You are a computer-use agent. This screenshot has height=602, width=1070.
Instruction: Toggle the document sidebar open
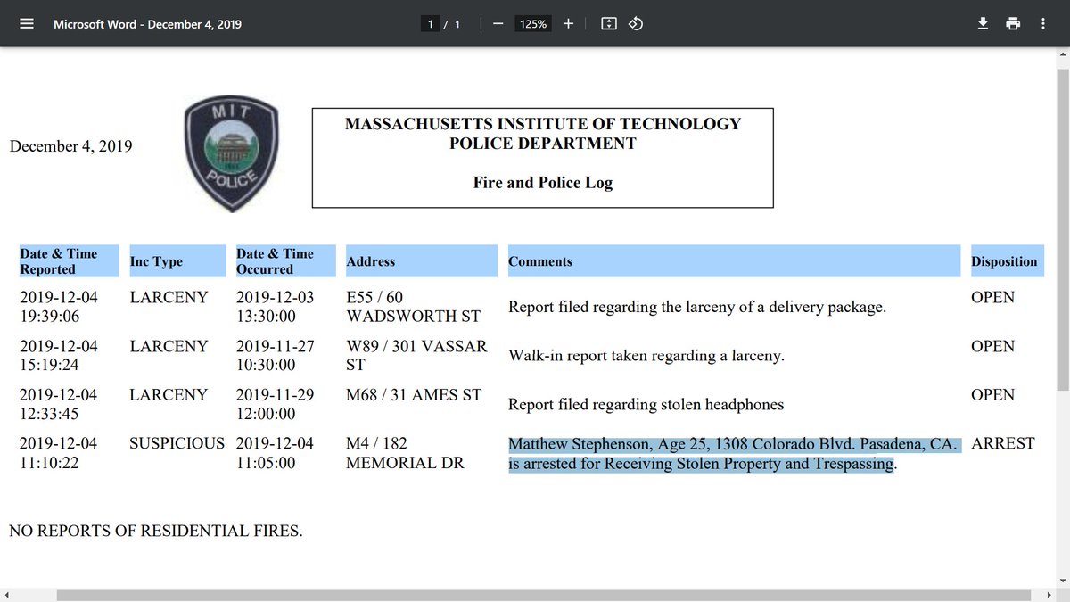(x=26, y=23)
